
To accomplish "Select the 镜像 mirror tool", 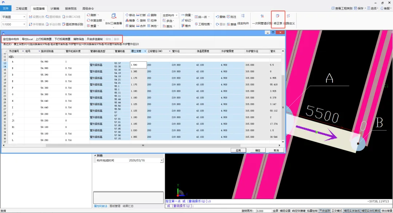I will pos(130,20).
